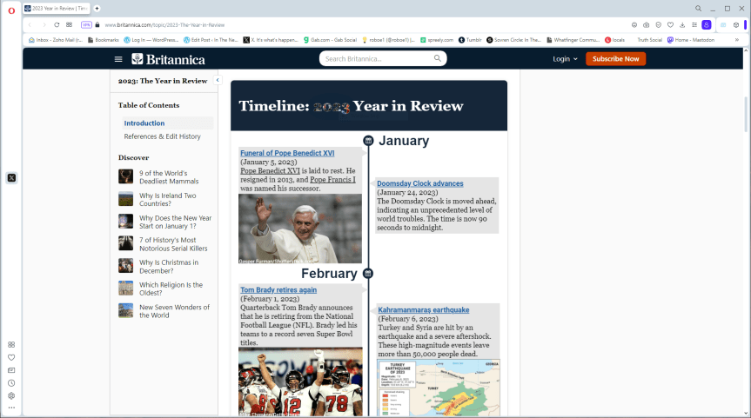Viewport: 751px width, 418px height.
Task: Open Kahramanmaraş earthquake link
Action: (424, 310)
